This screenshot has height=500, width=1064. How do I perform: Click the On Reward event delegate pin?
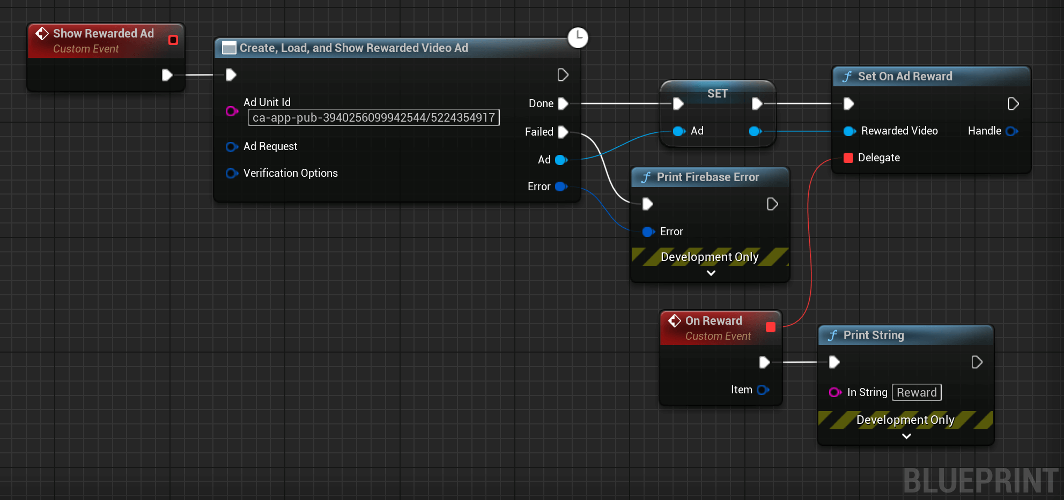[771, 327]
